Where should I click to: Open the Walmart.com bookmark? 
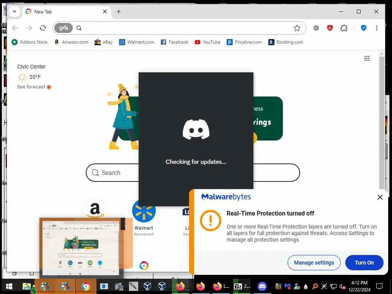pos(137,42)
